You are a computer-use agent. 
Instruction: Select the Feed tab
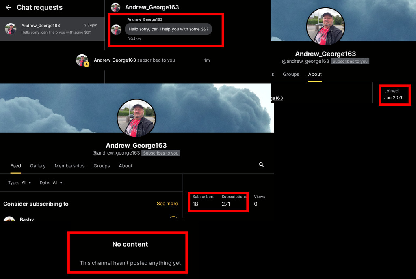click(15, 166)
